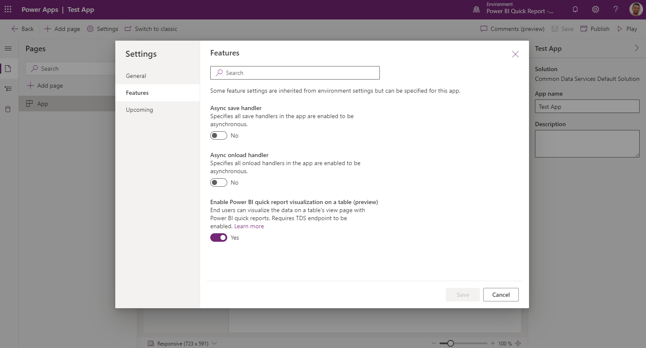The image size is (646, 348).
Task: Turn on Async onload handler toggle
Action: (x=219, y=182)
